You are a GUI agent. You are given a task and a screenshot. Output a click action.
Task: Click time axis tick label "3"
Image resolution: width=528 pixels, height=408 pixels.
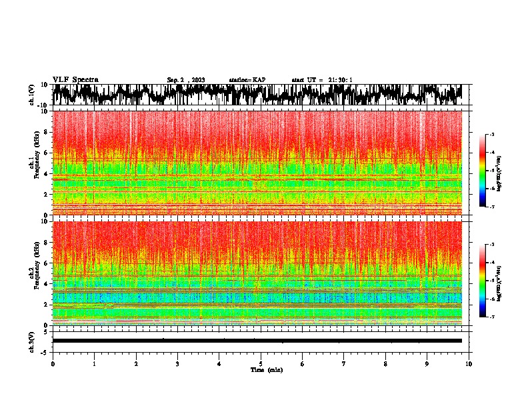pyautogui.click(x=177, y=364)
